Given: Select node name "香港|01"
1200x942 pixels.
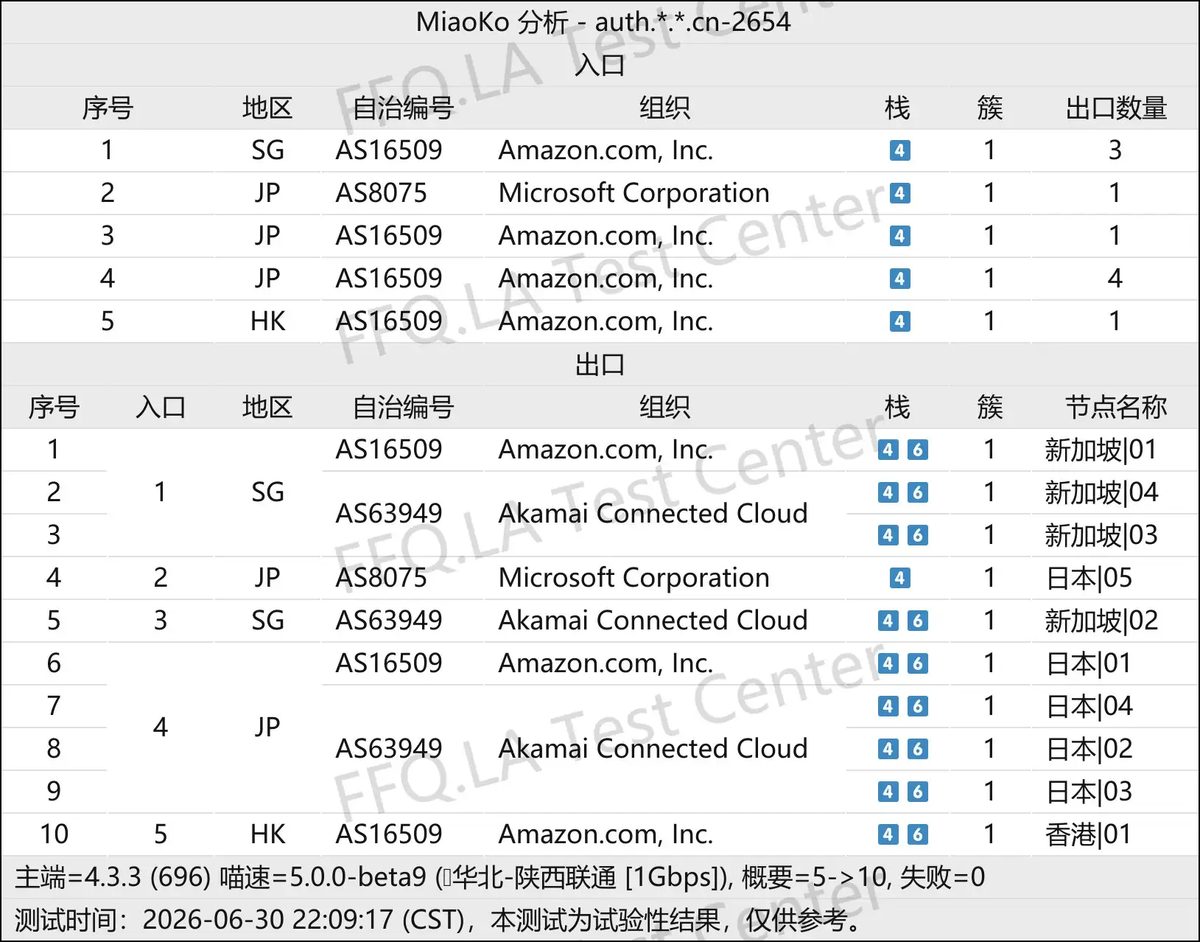Looking at the screenshot, I should (x=1088, y=834).
